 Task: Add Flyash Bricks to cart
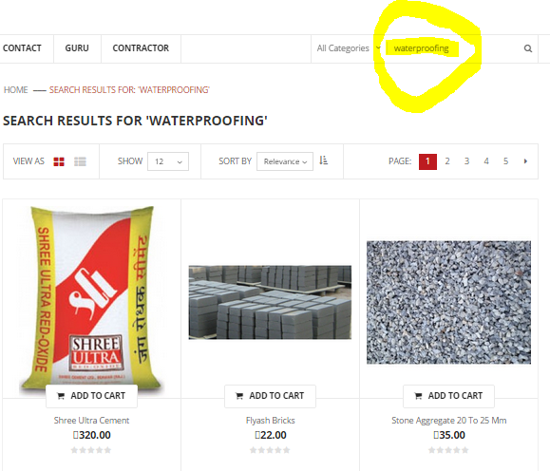pyautogui.click(x=270, y=396)
